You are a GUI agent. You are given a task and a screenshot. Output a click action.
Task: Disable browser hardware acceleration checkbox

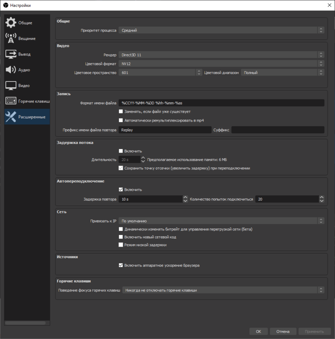[x=121, y=265]
